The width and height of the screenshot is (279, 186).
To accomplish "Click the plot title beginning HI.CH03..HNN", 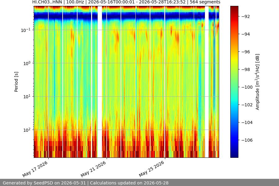I will pos(126,2).
